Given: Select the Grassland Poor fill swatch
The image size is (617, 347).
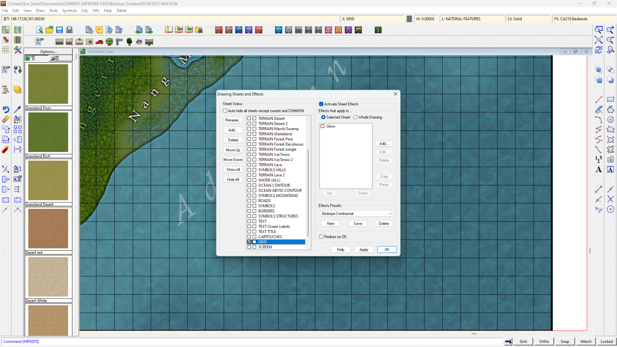Looking at the screenshot, I should click(x=48, y=84).
